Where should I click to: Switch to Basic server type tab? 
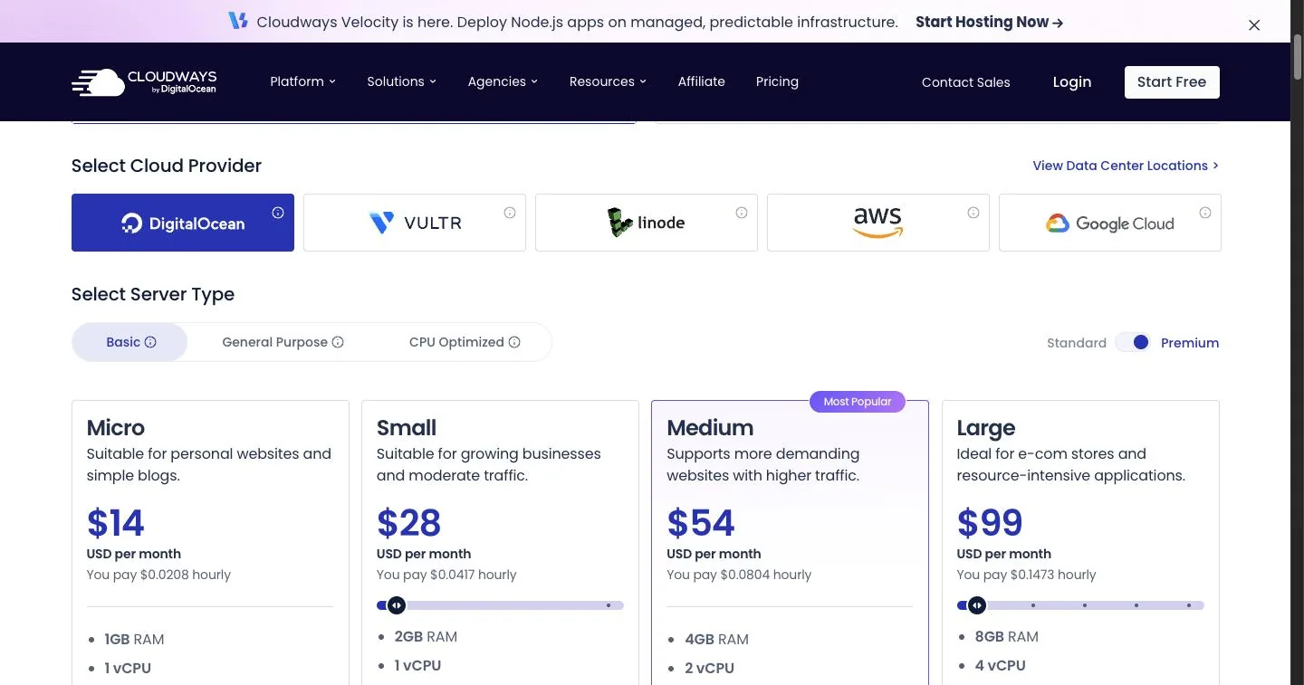(x=130, y=342)
